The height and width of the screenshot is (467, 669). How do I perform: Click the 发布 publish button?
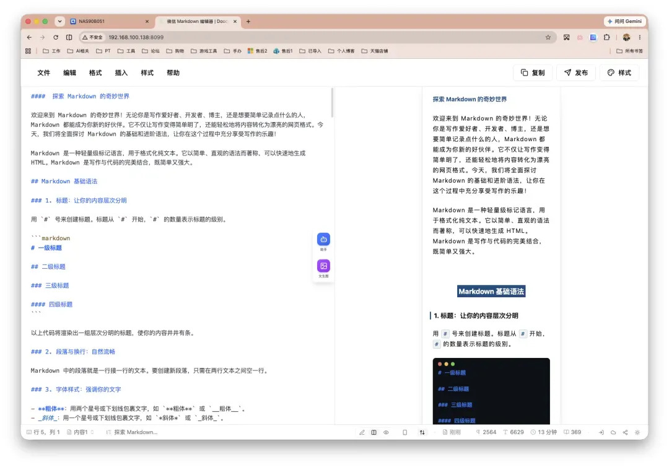point(576,73)
